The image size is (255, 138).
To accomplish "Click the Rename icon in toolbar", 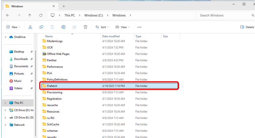I will [x=63, y=27].
